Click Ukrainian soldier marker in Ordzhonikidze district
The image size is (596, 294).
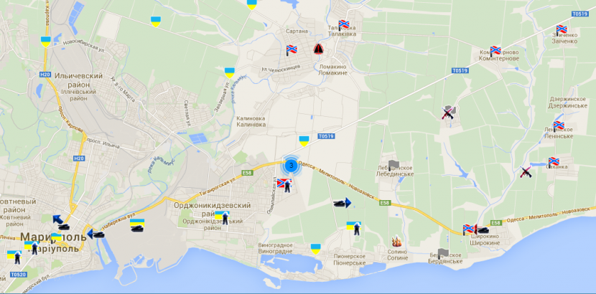(x=225, y=216)
